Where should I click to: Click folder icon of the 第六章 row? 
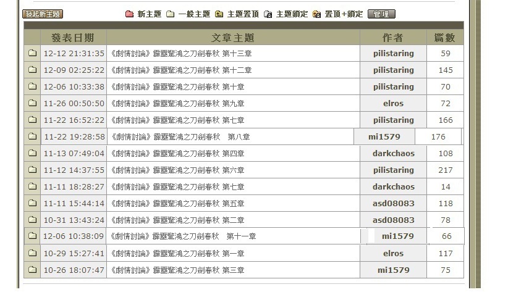(x=32, y=170)
